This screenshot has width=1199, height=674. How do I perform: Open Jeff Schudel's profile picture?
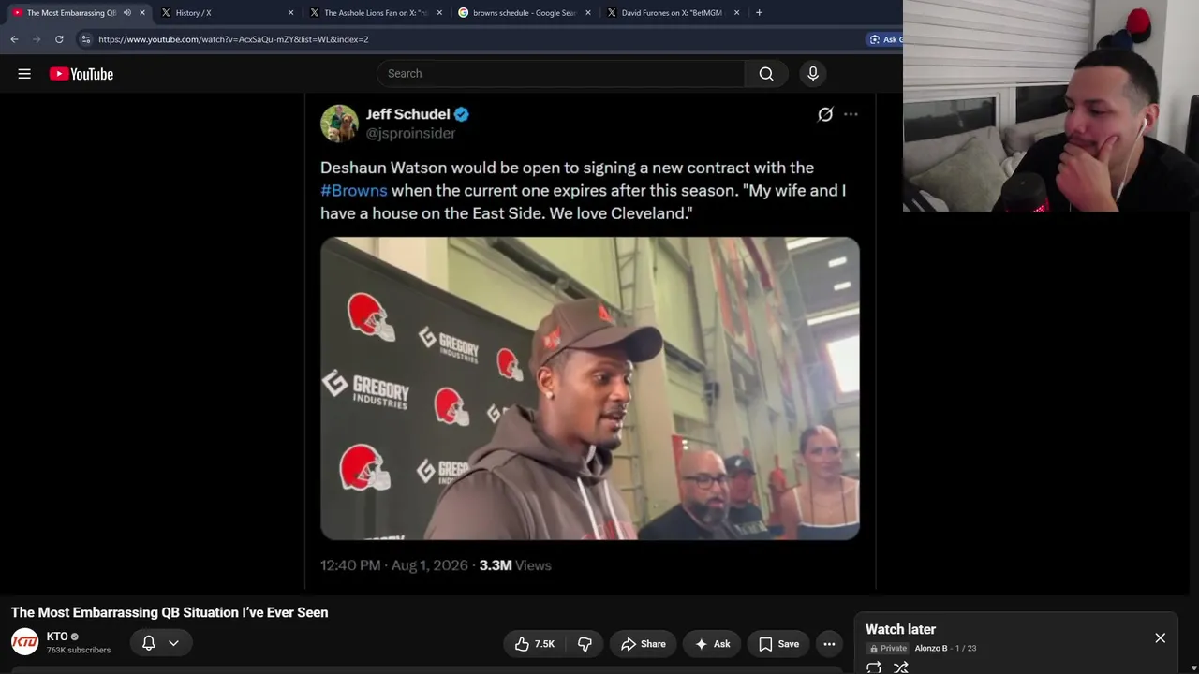(339, 124)
